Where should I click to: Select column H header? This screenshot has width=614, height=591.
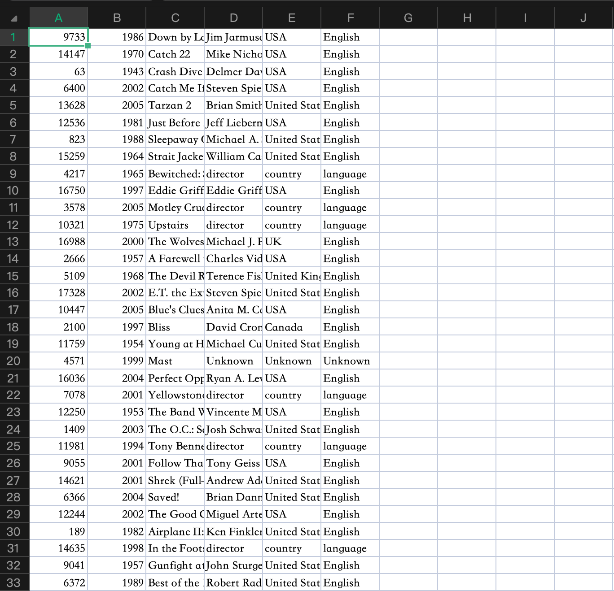coord(467,18)
